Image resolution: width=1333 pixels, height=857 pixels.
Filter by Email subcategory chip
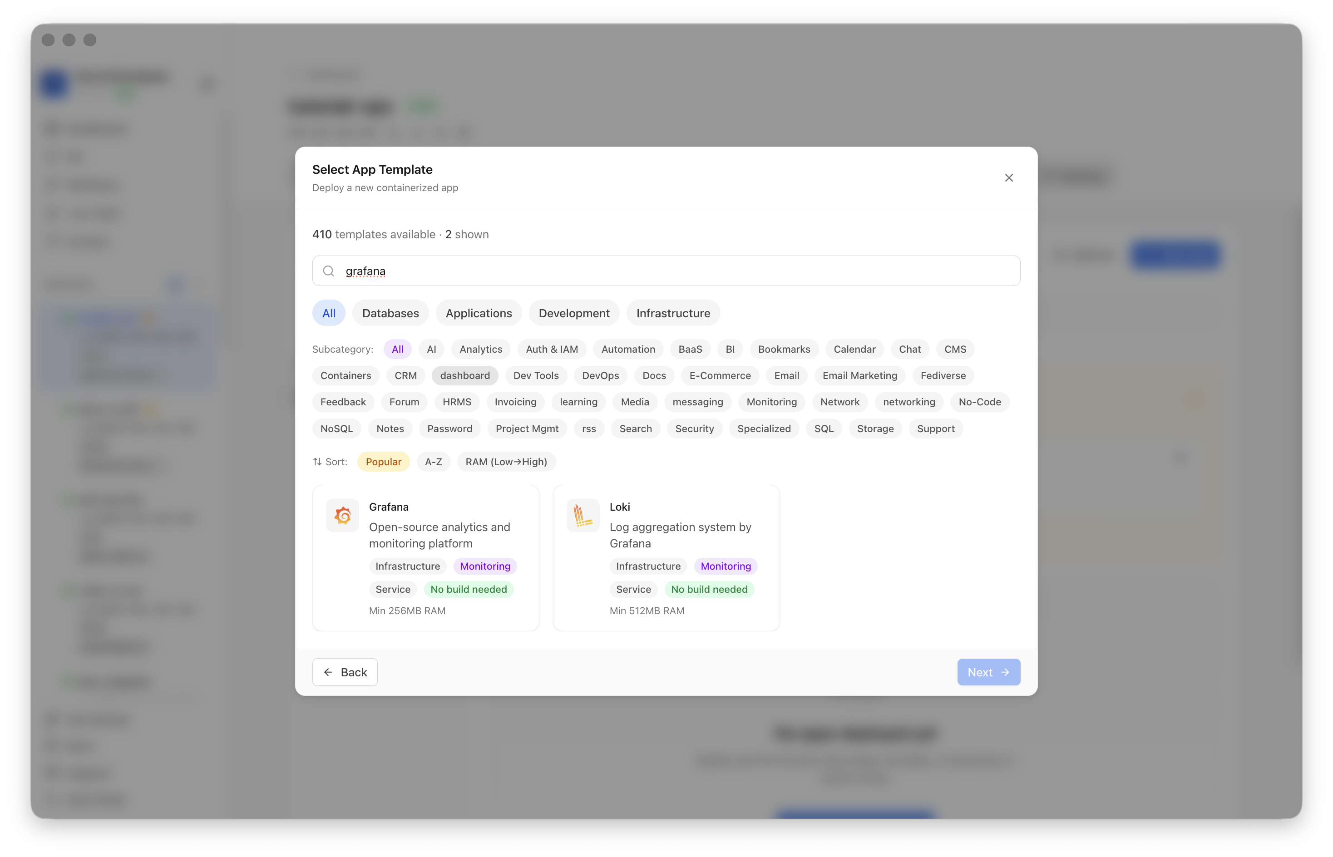pos(786,375)
